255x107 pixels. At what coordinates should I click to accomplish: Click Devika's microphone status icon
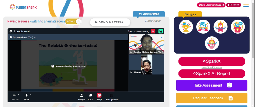(x=131, y=52)
